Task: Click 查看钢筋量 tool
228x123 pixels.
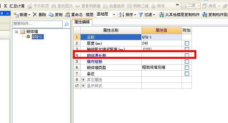Action: coord(88,6)
